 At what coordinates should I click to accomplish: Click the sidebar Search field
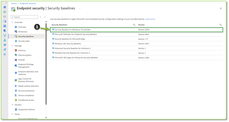(25, 17)
